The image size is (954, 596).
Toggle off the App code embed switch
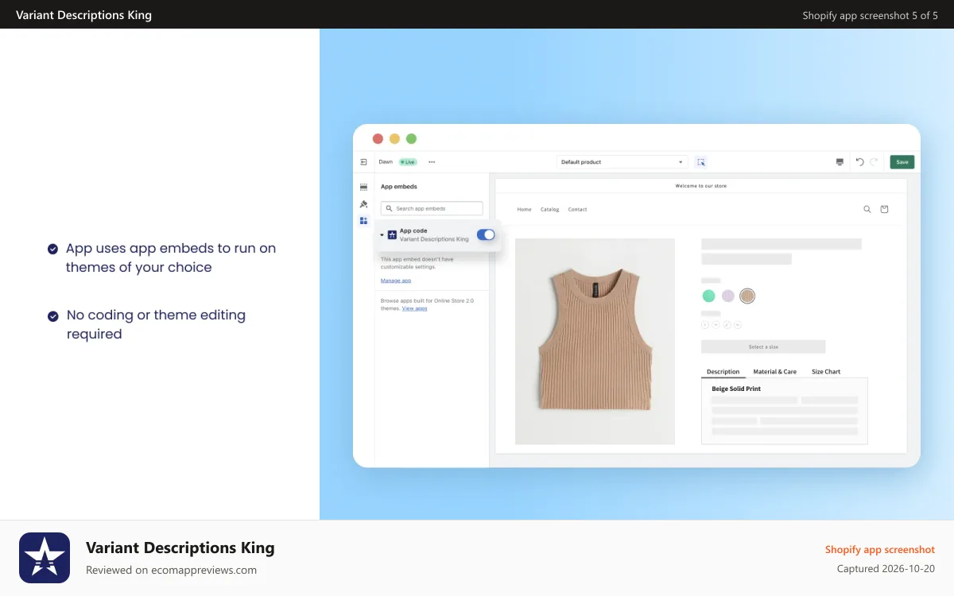pyautogui.click(x=486, y=234)
